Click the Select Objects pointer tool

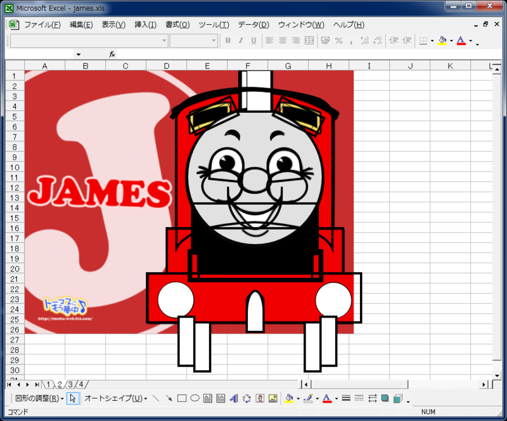click(73, 398)
